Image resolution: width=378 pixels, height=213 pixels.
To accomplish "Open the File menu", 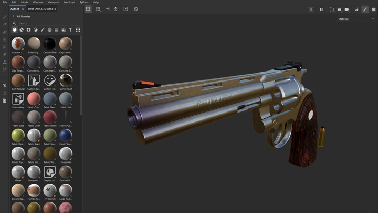I will pyautogui.click(x=5, y=2).
